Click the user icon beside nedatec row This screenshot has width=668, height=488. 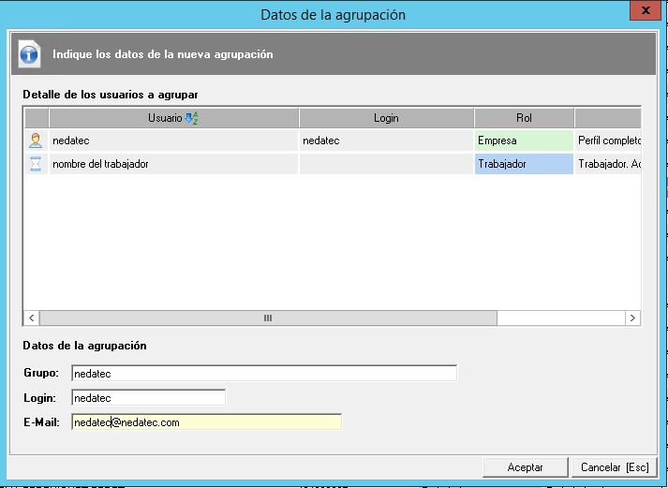(x=36, y=140)
